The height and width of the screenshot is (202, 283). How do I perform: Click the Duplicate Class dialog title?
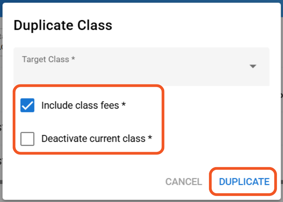click(63, 25)
